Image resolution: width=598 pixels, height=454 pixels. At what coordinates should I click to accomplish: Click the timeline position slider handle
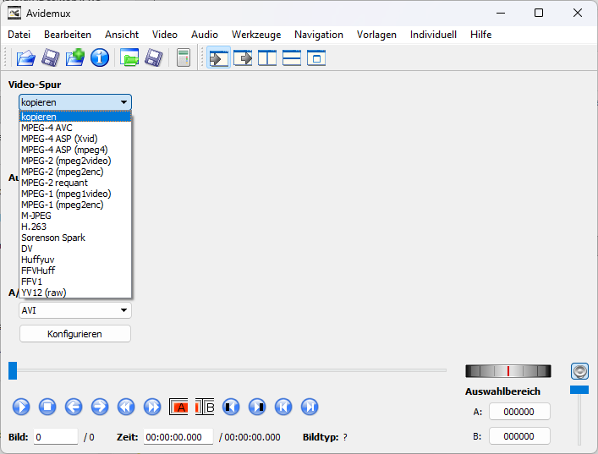[13, 370]
